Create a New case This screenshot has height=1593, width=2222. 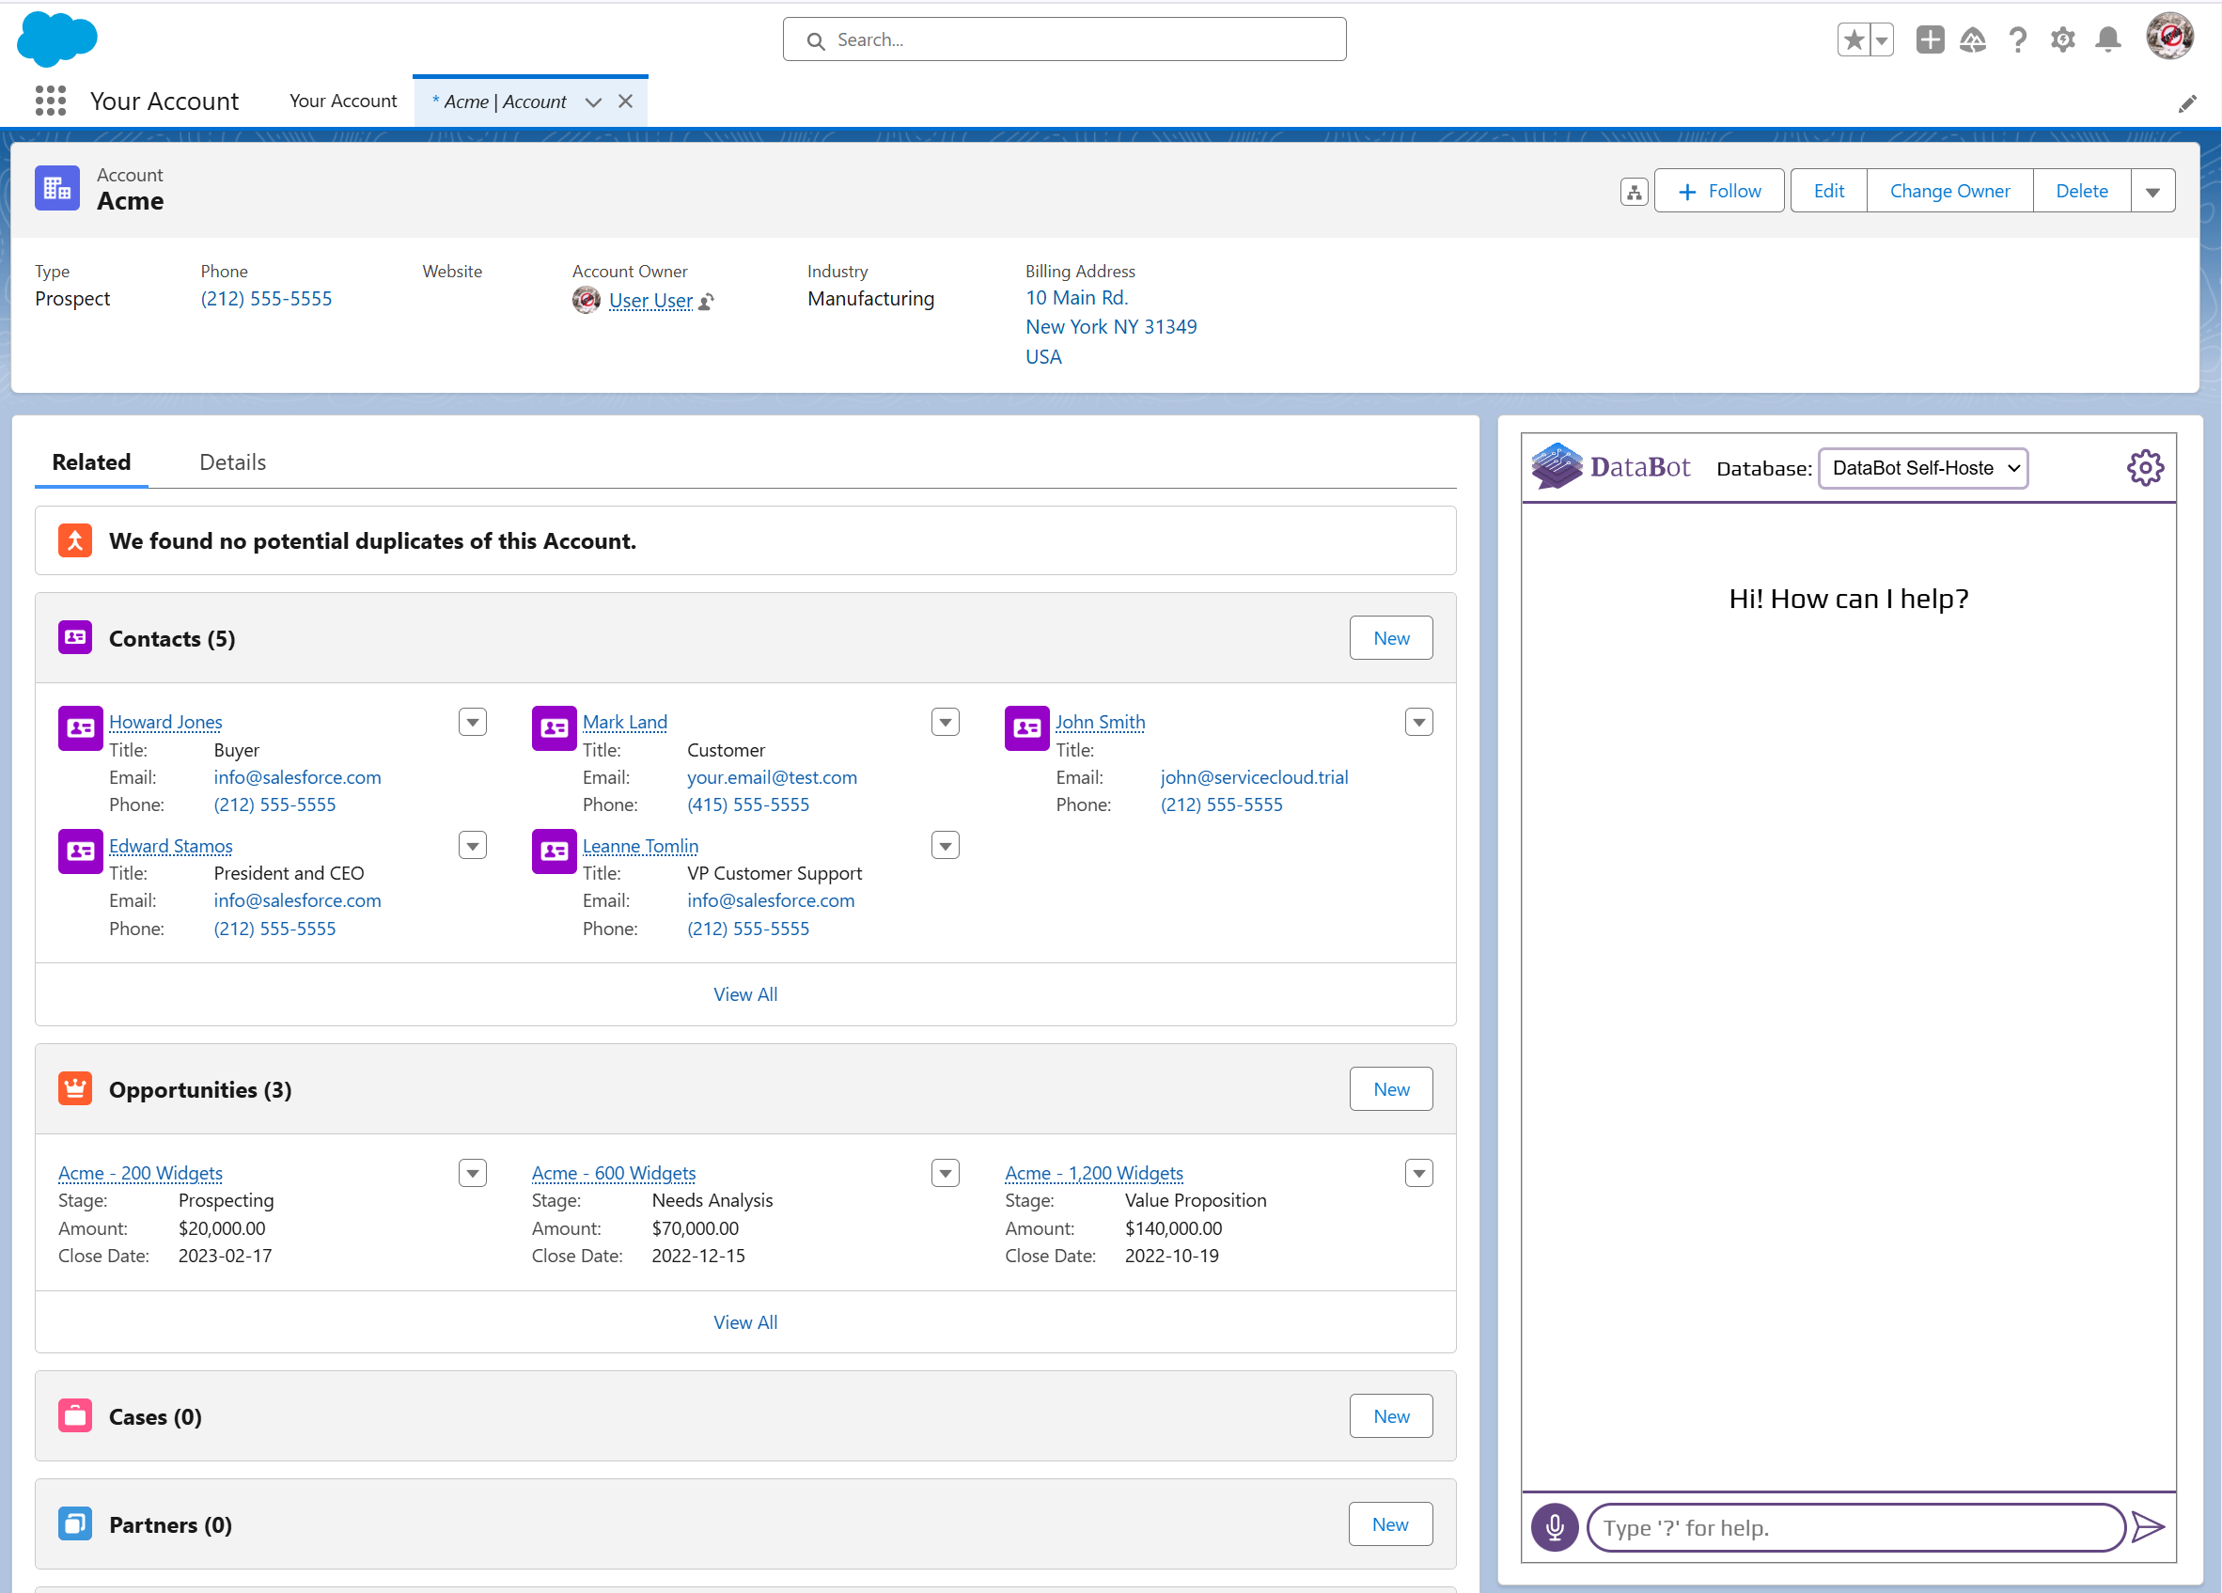coord(1391,1415)
